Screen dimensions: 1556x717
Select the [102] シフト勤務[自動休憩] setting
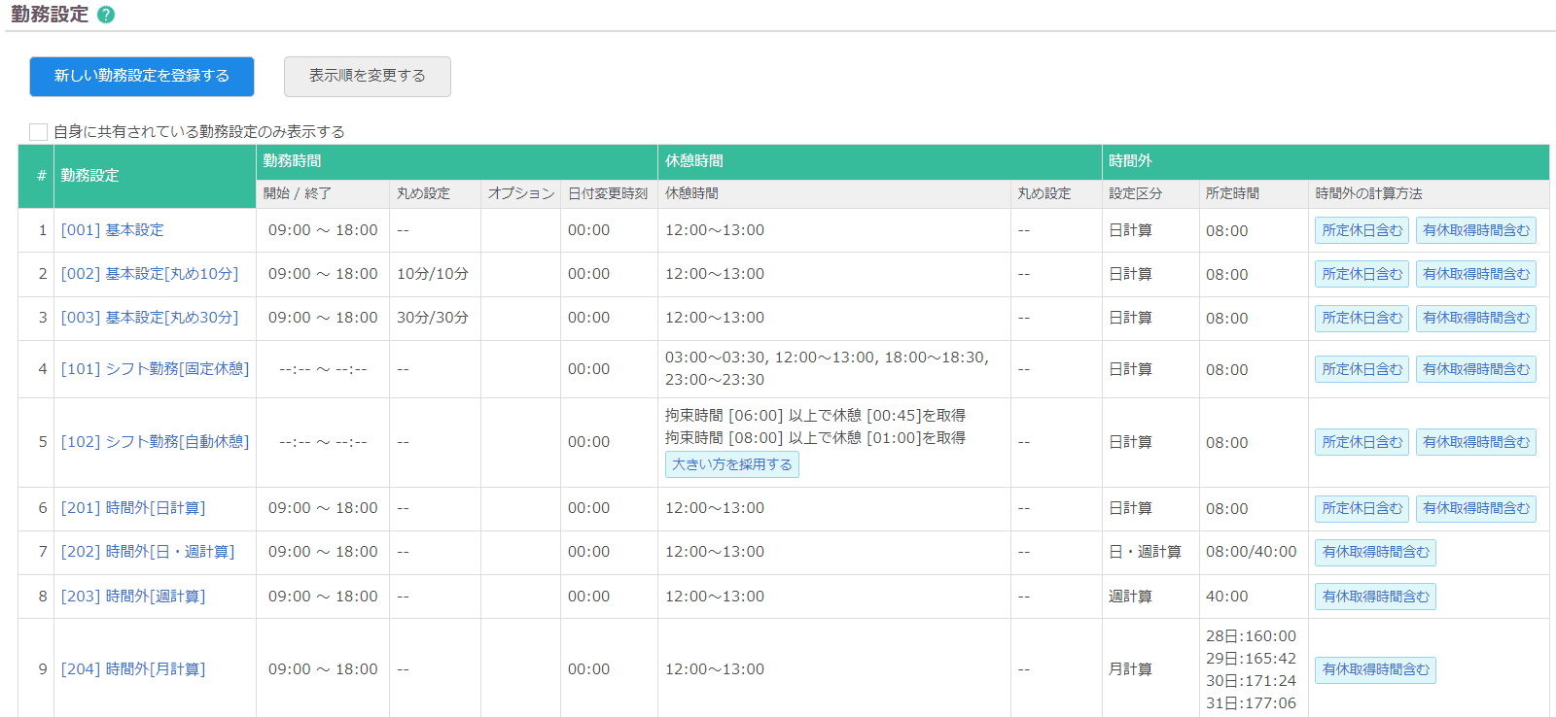[155, 442]
